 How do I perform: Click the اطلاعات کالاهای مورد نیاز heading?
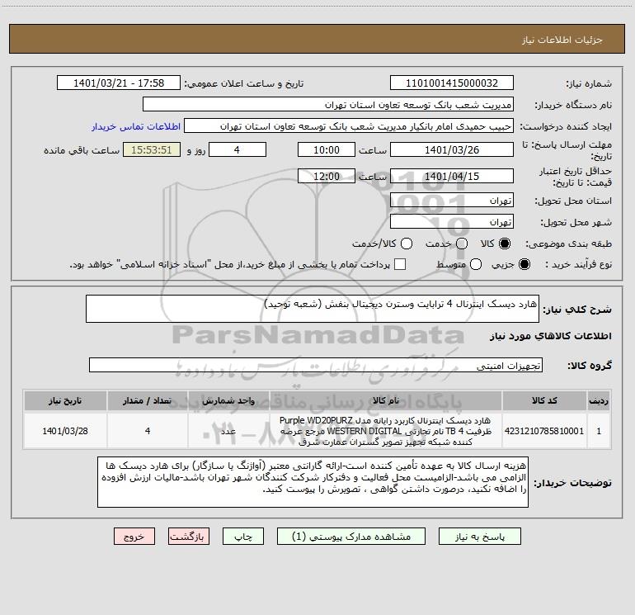(550, 336)
